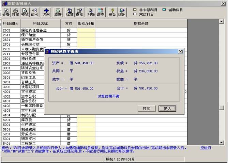Click the 刷新 refresh toolbar icon
The width and height of the screenshot is (228, 163).
58,13
